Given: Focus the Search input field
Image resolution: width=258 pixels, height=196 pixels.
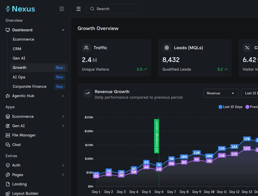Looking at the screenshot, I should click(113, 9).
